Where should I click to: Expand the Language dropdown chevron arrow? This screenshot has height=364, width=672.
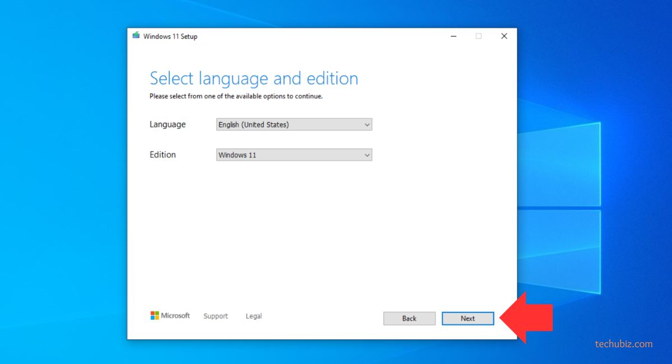(x=367, y=125)
